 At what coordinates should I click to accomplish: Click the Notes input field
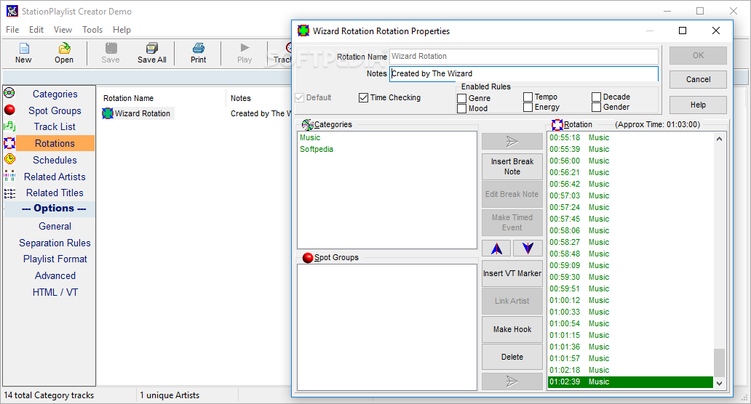click(523, 73)
